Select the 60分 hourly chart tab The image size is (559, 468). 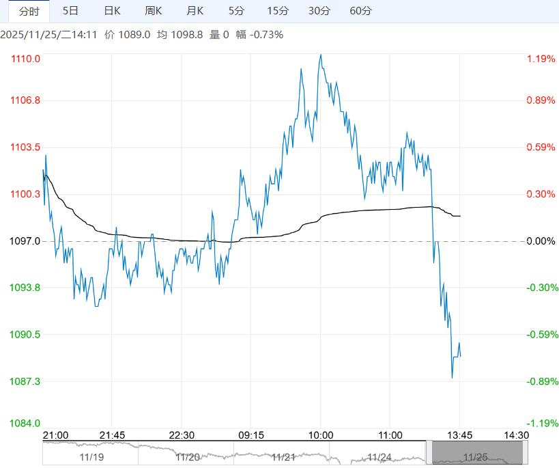[x=360, y=11]
